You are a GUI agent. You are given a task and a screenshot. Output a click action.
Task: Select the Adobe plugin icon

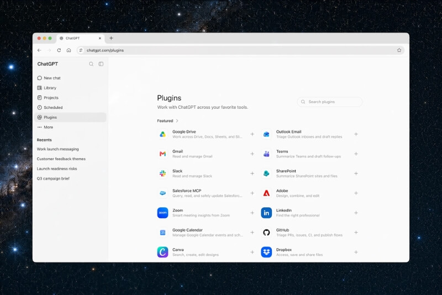(266, 193)
